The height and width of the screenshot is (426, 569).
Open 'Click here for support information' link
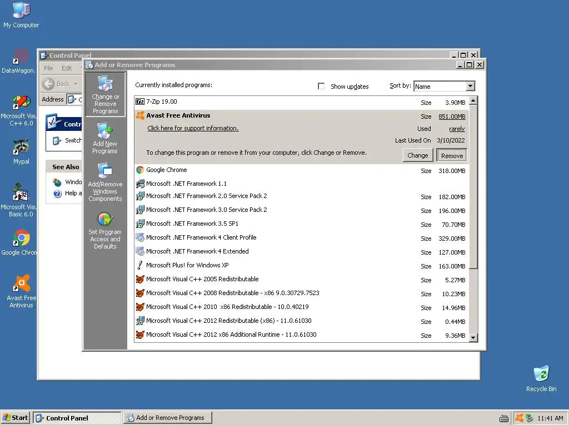(x=193, y=128)
